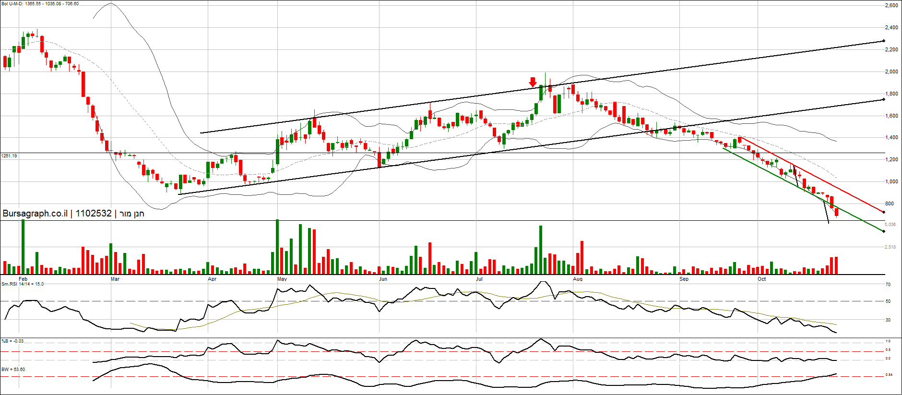This screenshot has width=902, height=395.
Task: Click the Bol U-M-D indicator label
Action: coord(40,4)
